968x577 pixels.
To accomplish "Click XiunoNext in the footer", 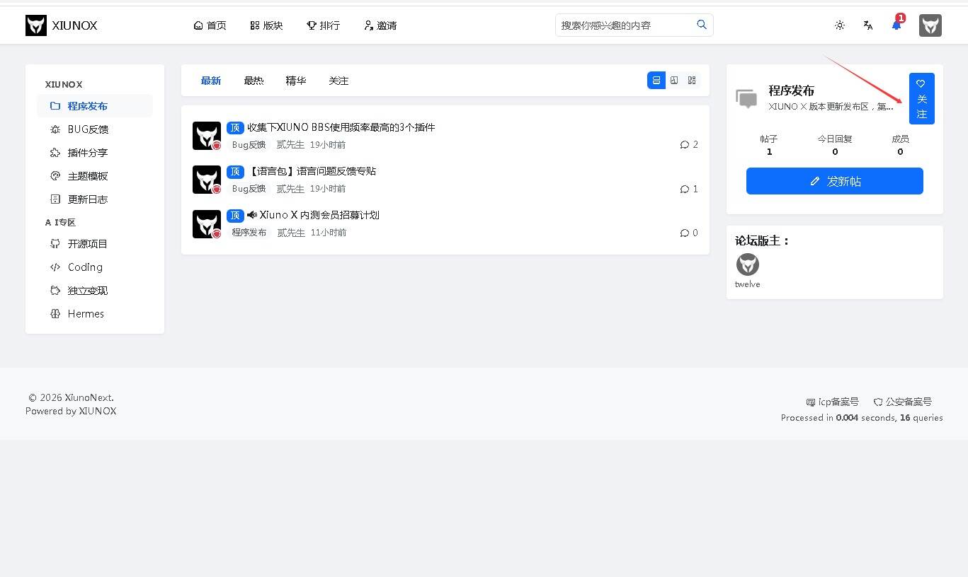I will point(89,397).
